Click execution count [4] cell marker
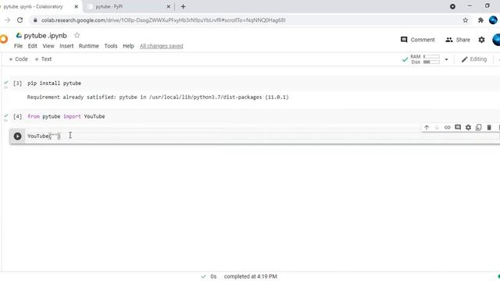 point(17,116)
